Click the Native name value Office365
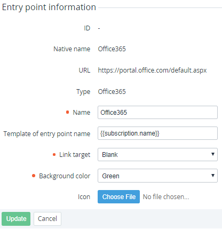The image size is (222, 229). pos(112,49)
